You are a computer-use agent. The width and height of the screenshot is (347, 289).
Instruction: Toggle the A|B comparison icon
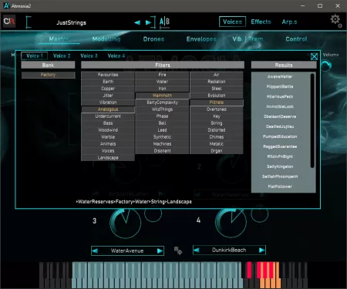point(164,22)
